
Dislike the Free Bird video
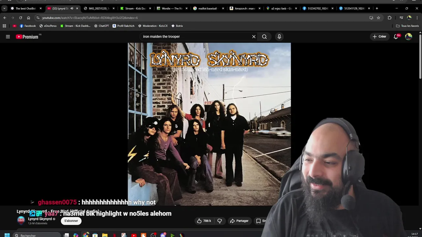(x=220, y=221)
